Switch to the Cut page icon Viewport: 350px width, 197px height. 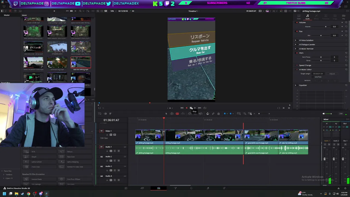pos(142,188)
